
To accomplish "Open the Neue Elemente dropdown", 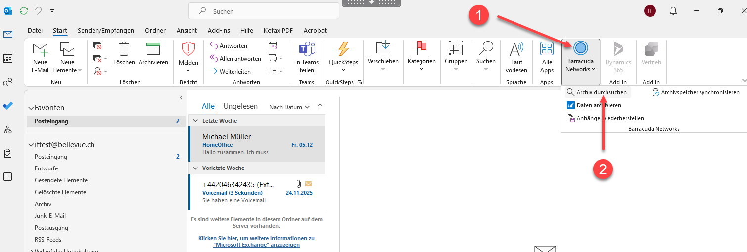I will click(67, 58).
